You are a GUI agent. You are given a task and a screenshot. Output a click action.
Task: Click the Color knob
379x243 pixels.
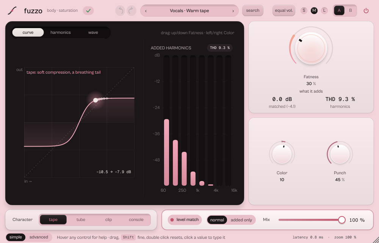282,154
